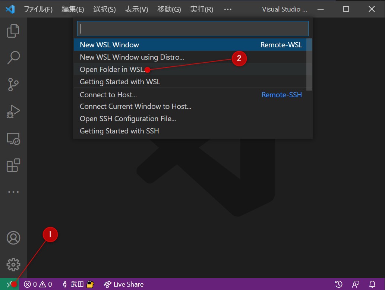
Task: Open the 選択(S) menu
Action: [104, 9]
